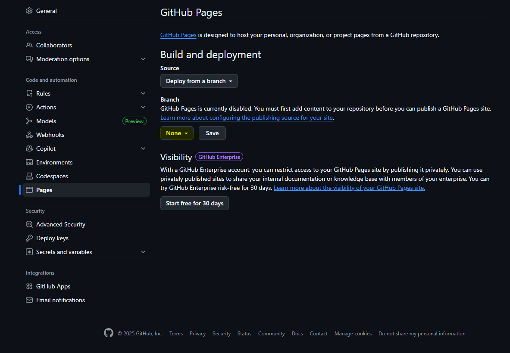Click the Deploy keys key icon

pos(29,238)
